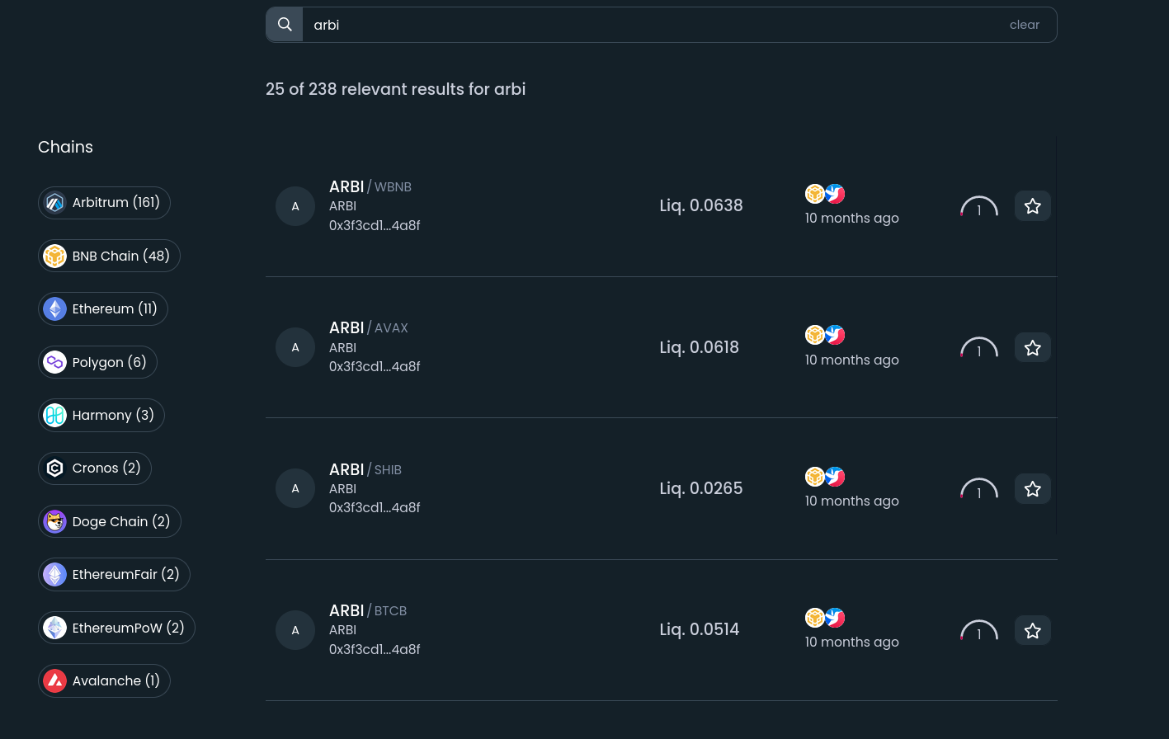Click the Avalanche chain icon
This screenshot has height=739, width=1169.
tap(55, 681)
